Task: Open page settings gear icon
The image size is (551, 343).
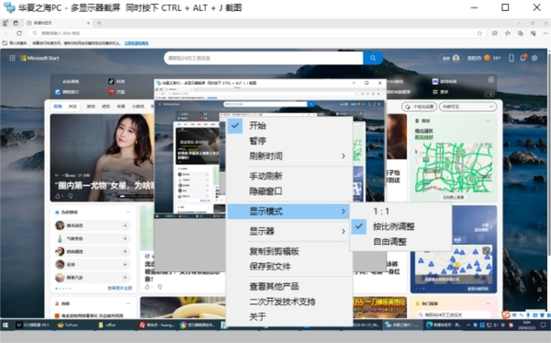Action: click(x=534, y=58)
